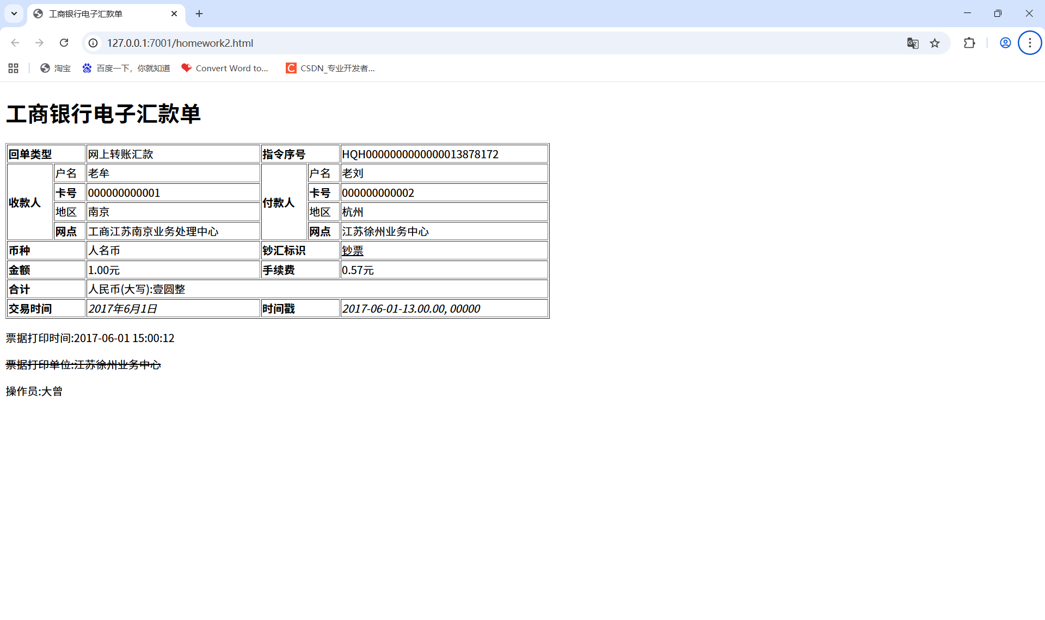This screenshot has width=1045, height=620.
Task: Click the browser back arrow
Action: [x=15, y=43]
